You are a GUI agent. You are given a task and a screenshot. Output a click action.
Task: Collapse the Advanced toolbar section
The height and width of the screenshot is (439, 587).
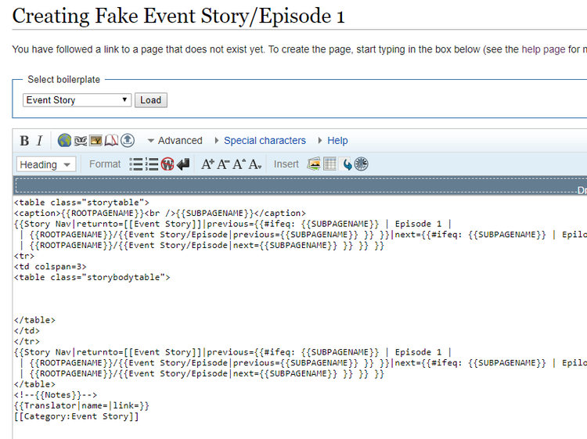pos(175,141)
